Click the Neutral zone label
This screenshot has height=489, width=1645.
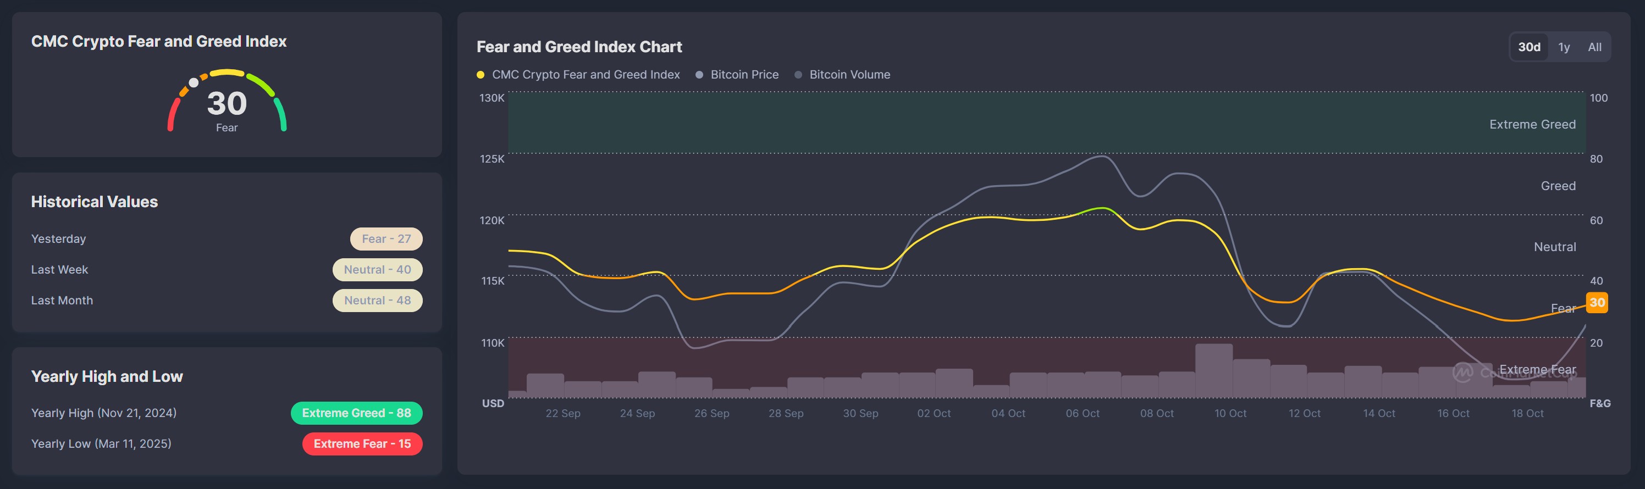tap(1554, 247)
